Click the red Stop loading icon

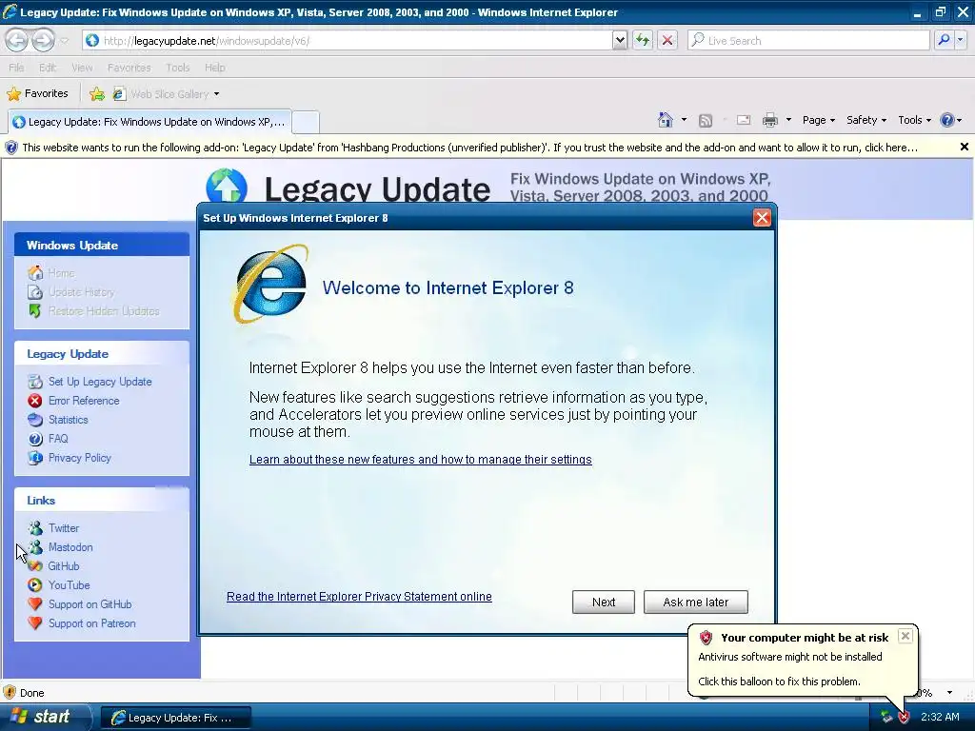[667, 40]
